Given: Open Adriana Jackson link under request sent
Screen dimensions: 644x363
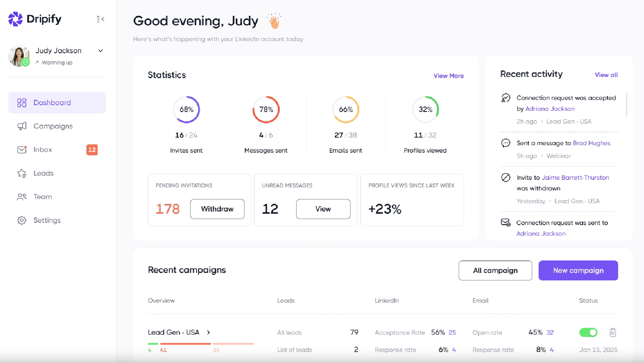Looking at the screenshot, I should pyautogui.click(x=541, y=234).
